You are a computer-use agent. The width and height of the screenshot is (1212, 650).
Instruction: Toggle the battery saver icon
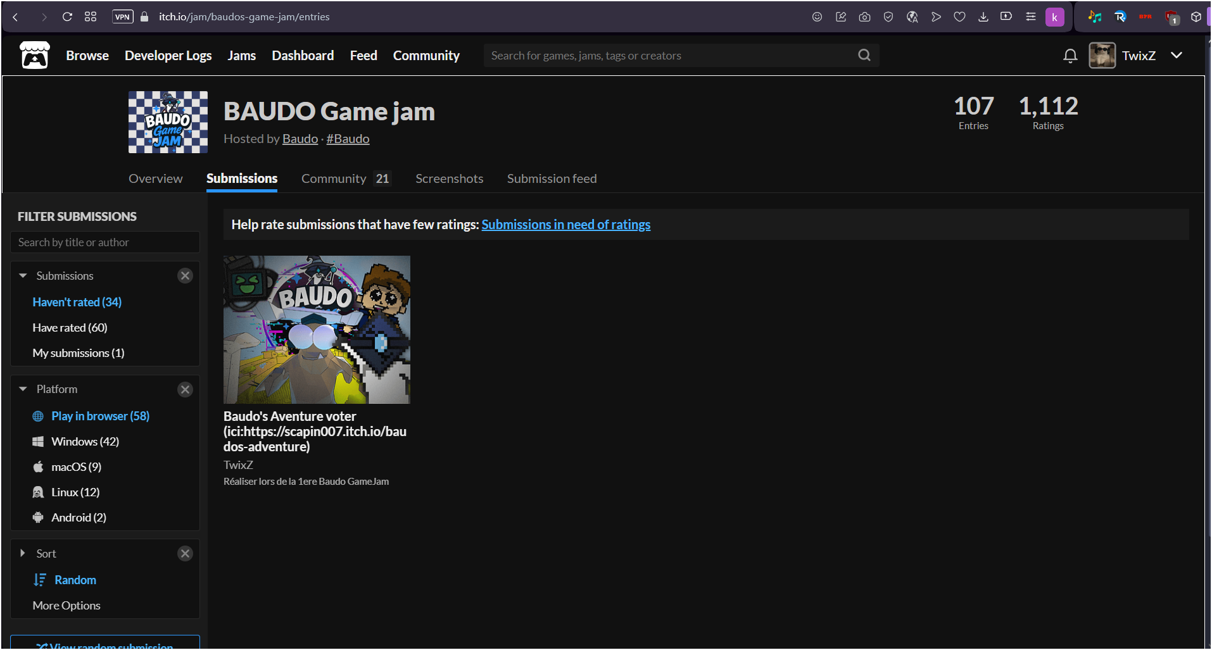pos(1006,16)
